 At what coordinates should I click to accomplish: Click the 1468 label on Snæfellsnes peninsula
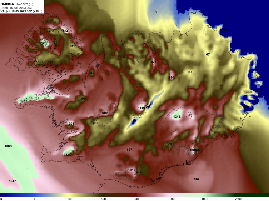click(24, 101)
